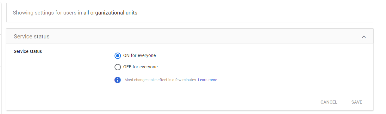Click the blue info circle icon
The height and width of the screenshot is (114, 386).
[117, 80]
